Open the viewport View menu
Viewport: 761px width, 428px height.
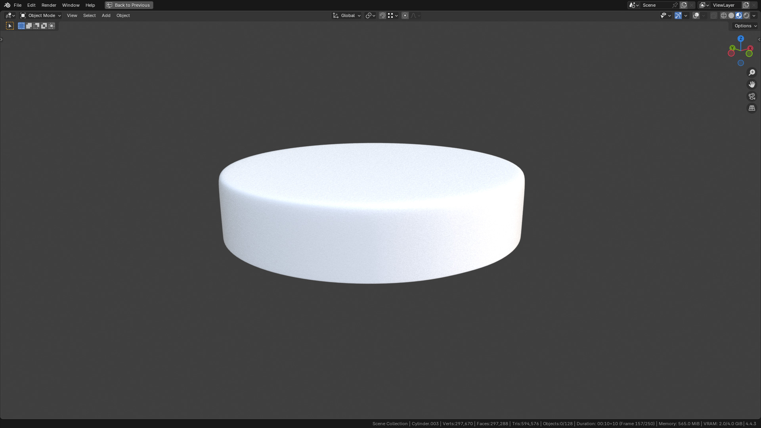[72, 15]
